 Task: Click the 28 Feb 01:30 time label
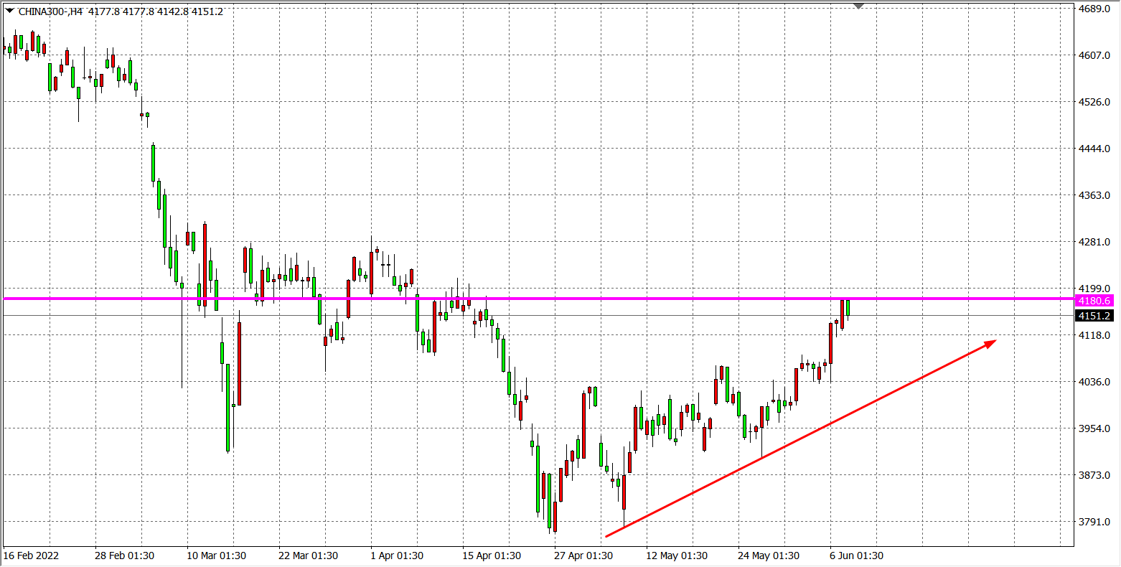point(125,556)
